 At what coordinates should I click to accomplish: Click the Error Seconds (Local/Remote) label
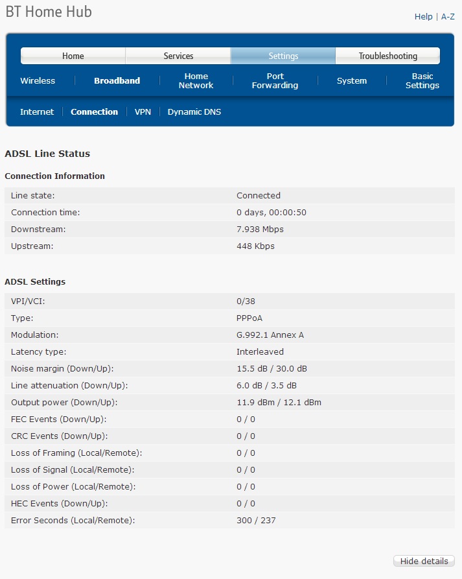click(73, 520)
